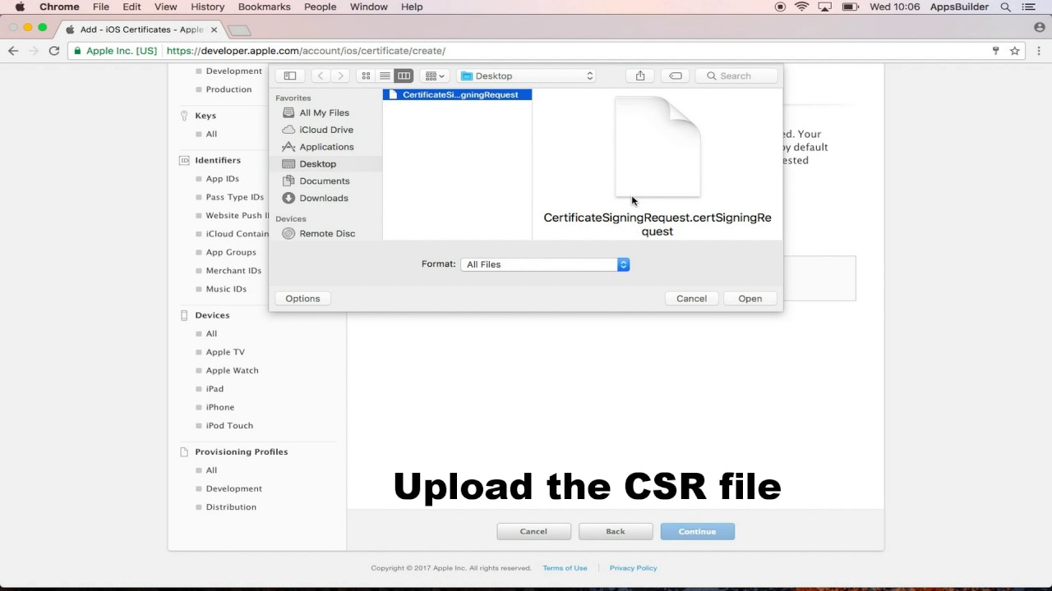The width and height of the screenshot is (1052, 591).
Task: Click the saved password key icon
Action: click(x=995, y=51)
